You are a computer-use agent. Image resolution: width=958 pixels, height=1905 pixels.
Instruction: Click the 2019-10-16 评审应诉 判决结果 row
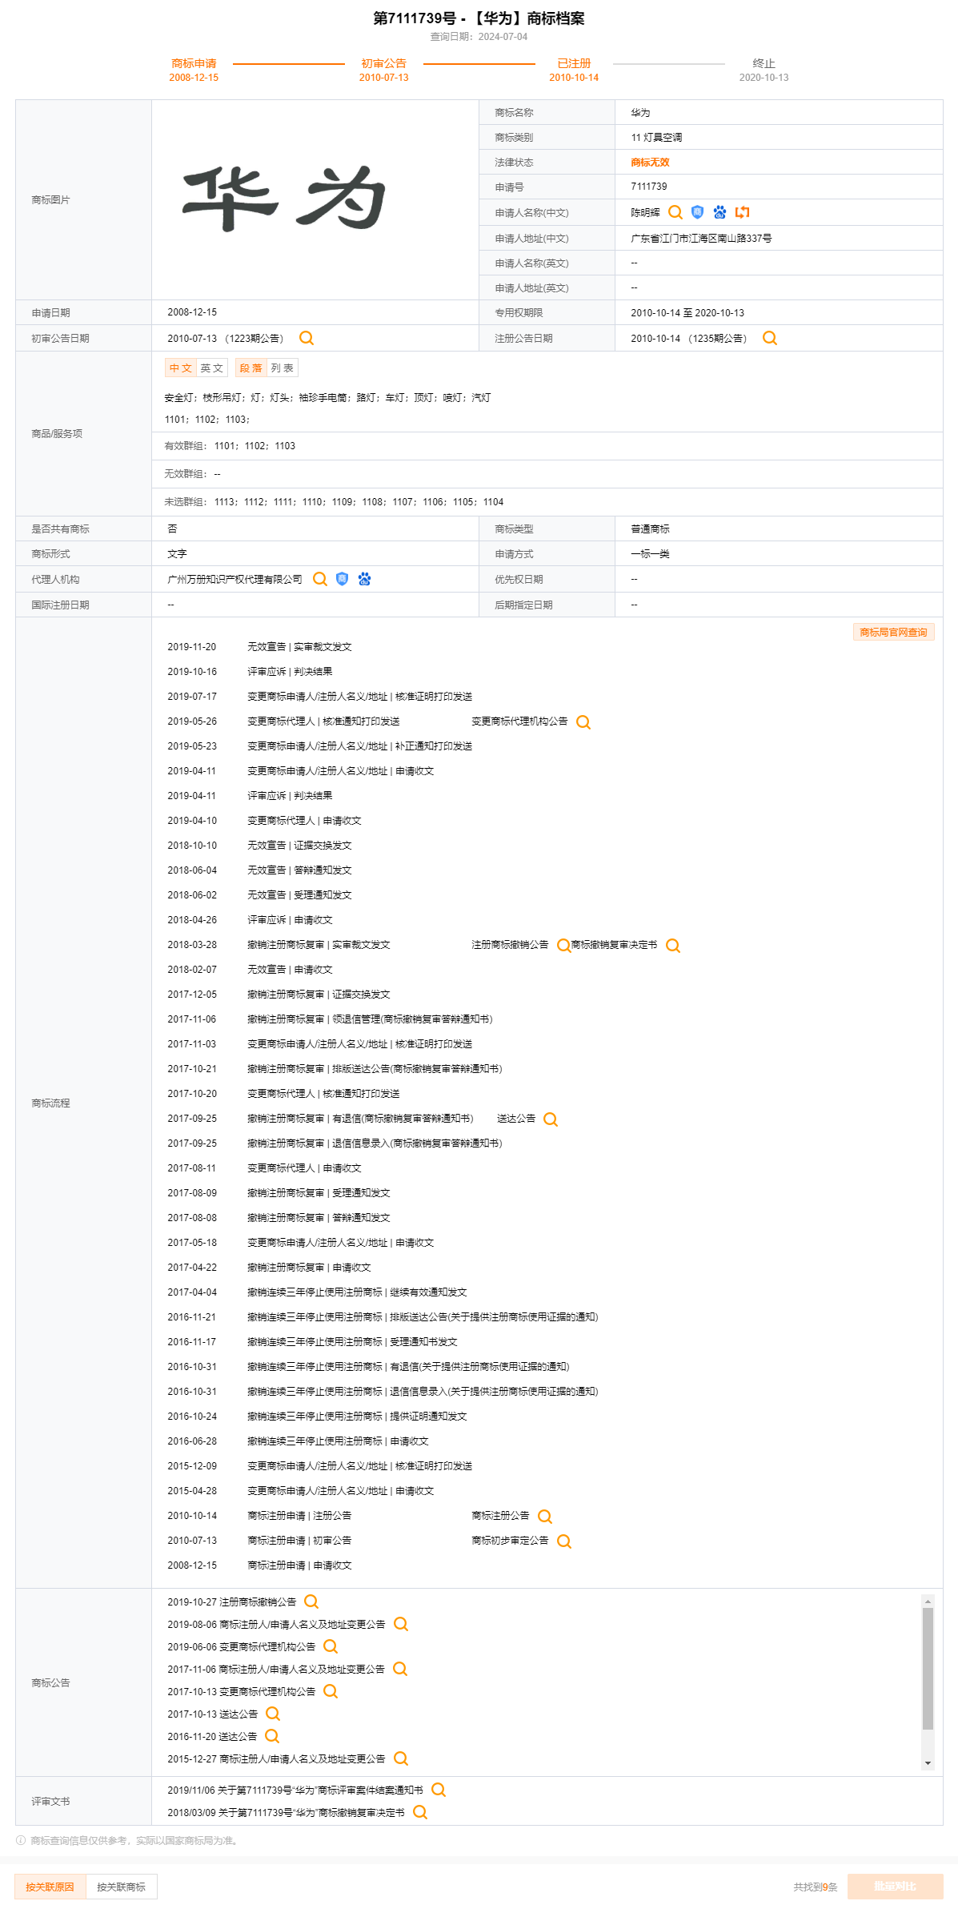click(x=250, y=672)
